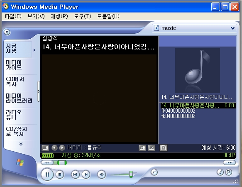Screen dimensions: 242x187
Task: Click the Windows Media Player title icon
Action: 5,7
